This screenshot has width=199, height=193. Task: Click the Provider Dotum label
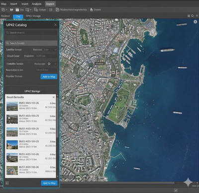click(14, 76)
